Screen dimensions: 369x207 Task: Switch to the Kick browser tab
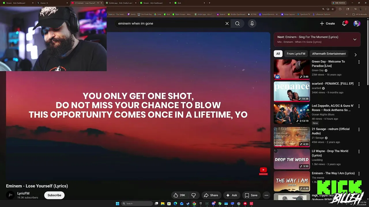(190, 3)
